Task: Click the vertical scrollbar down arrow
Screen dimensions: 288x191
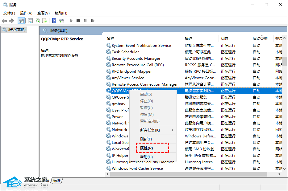Action: click(285, 169)
